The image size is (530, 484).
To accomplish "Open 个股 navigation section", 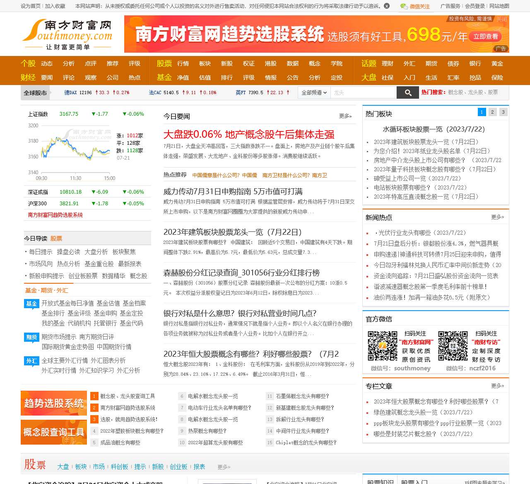I will [28, 63].
